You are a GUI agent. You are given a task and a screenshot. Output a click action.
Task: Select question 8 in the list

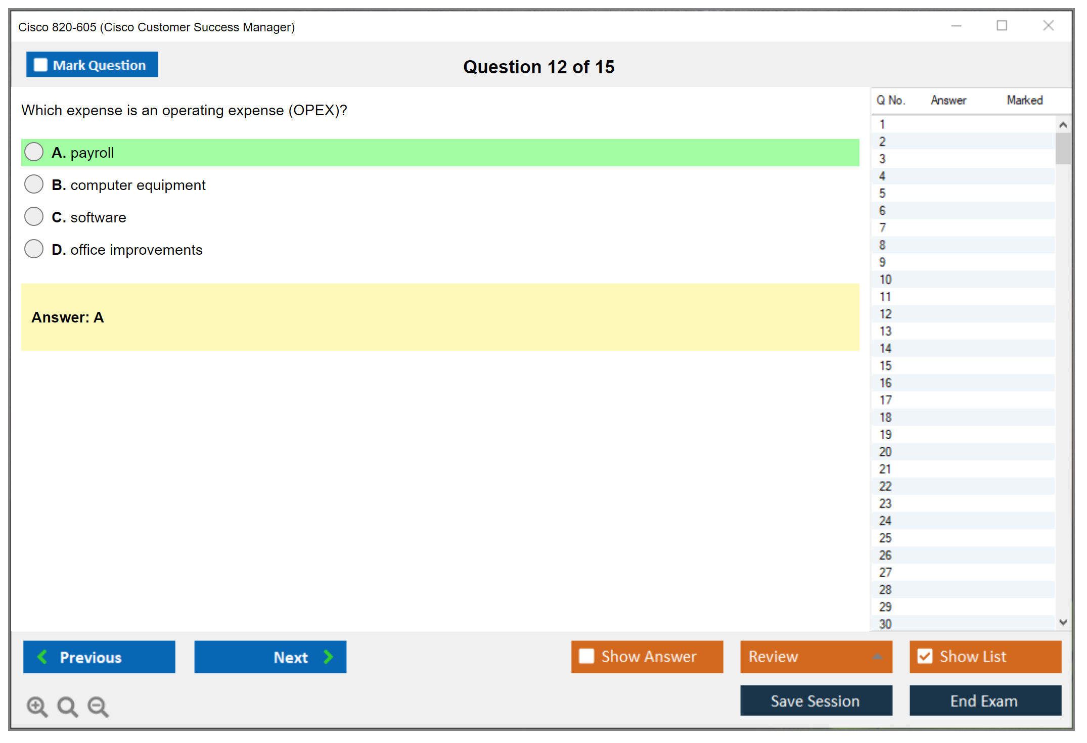point(882,245)
